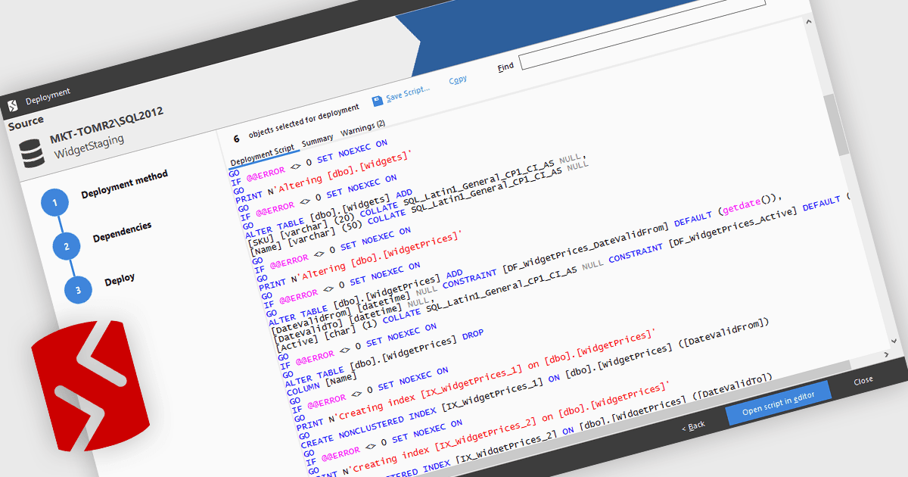
Task: Click the Copy link
Action: (x=458, y=79)
